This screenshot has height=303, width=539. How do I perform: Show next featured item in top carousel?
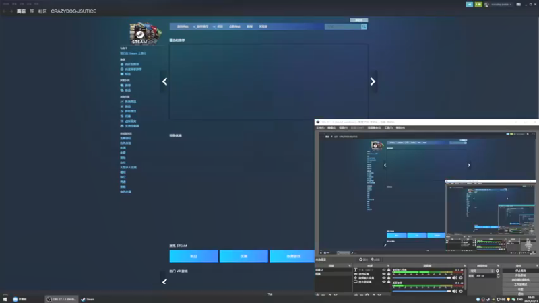click(373, 81)
